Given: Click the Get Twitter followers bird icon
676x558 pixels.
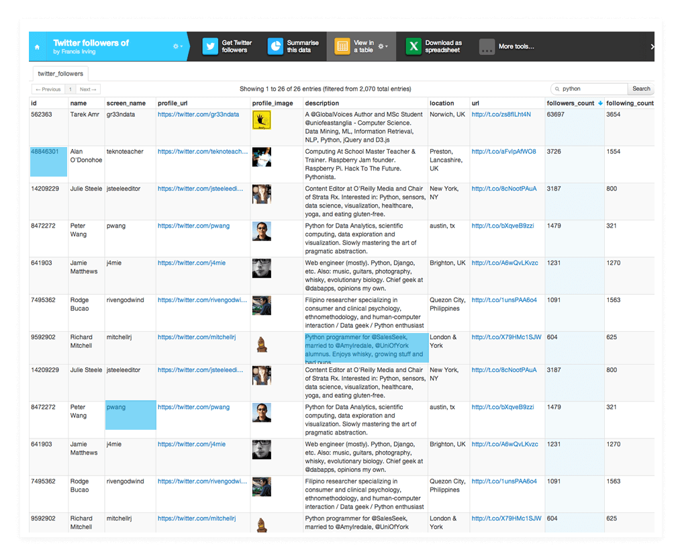Looking at the screenshot, I should tap(210, 46).
